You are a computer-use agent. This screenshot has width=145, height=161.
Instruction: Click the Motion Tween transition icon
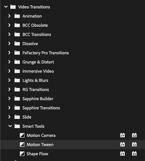click(22, 145)
